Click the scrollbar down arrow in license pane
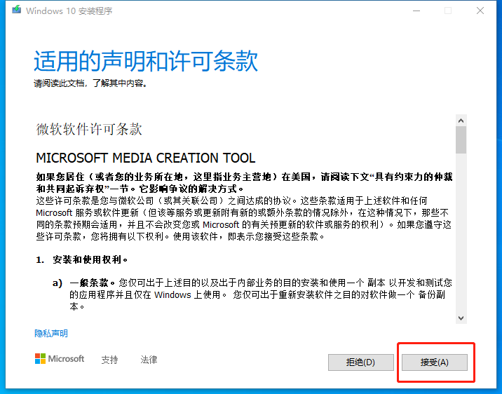The width and height of the screenshot is (502, 394). [x=461, y=318]
